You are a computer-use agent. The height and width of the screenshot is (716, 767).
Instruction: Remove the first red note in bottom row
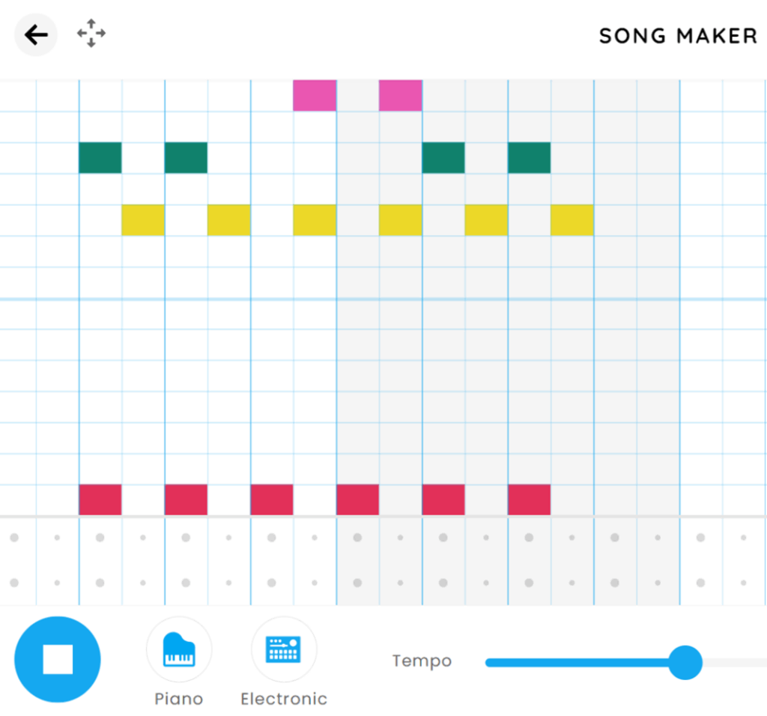click(100, 500)
